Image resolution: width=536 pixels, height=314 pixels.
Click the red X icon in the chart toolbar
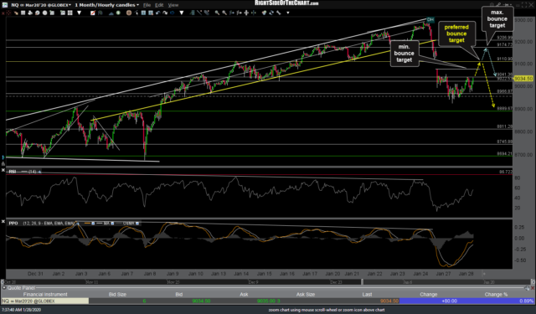[3, 13]
